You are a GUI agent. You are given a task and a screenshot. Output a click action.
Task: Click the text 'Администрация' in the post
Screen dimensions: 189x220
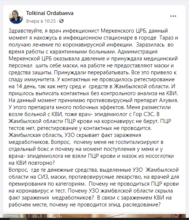[x=137, y=52]
